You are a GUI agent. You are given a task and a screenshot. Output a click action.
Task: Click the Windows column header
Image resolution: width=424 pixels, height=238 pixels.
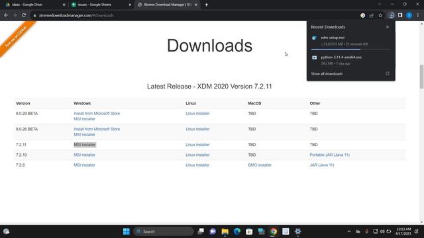coord(82,103)
